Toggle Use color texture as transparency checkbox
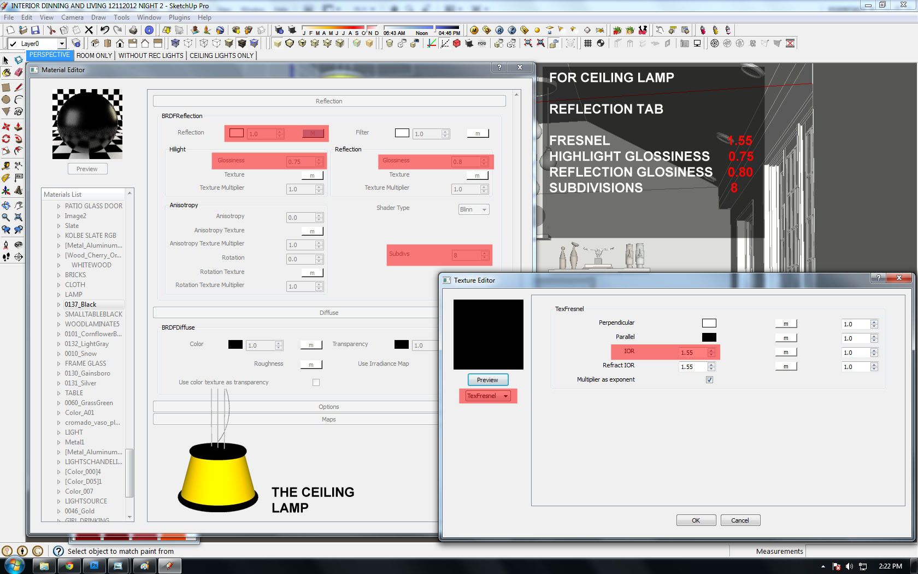 [x=316, y=382]
